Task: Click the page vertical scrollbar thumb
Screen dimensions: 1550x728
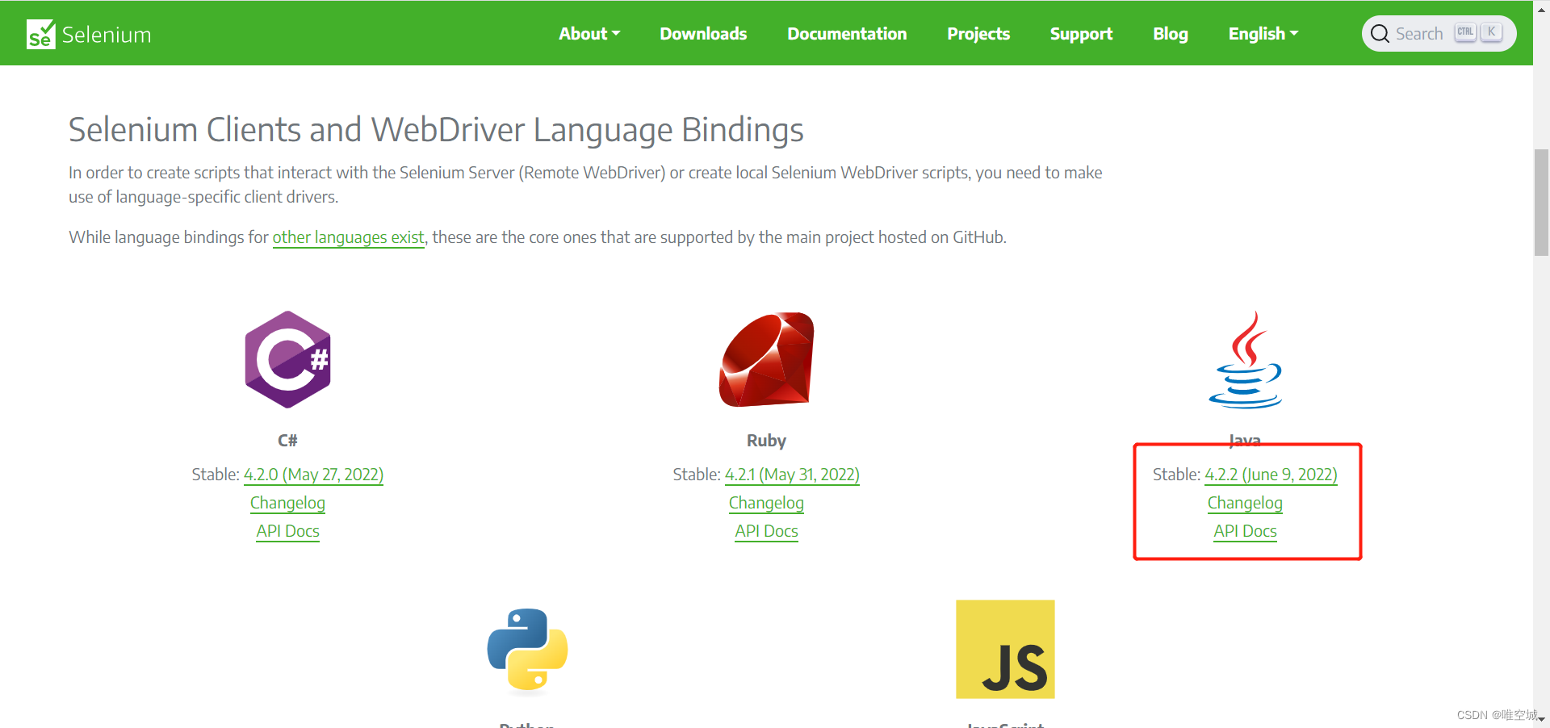Action: (1541, 202)
